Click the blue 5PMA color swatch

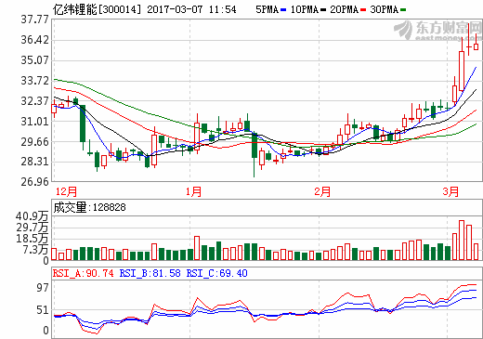pyautogui.click(x=283, y=10)
